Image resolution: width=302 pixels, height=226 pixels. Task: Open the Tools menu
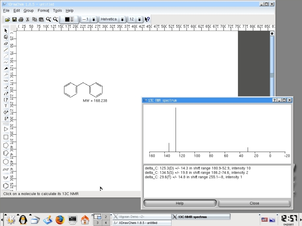(58, 10)
